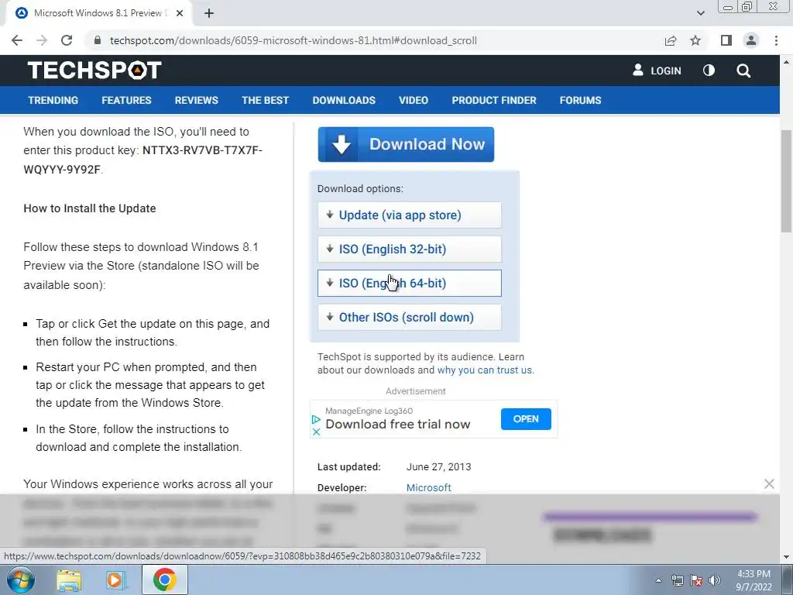Click the 'How to Install the Update' heading
The height and width of the screenshot is (595, 793).
click(x=90, y=208)
